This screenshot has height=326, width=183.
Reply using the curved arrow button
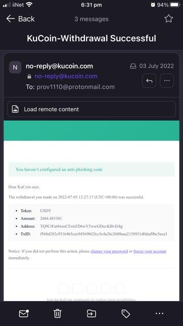point(149,80)
